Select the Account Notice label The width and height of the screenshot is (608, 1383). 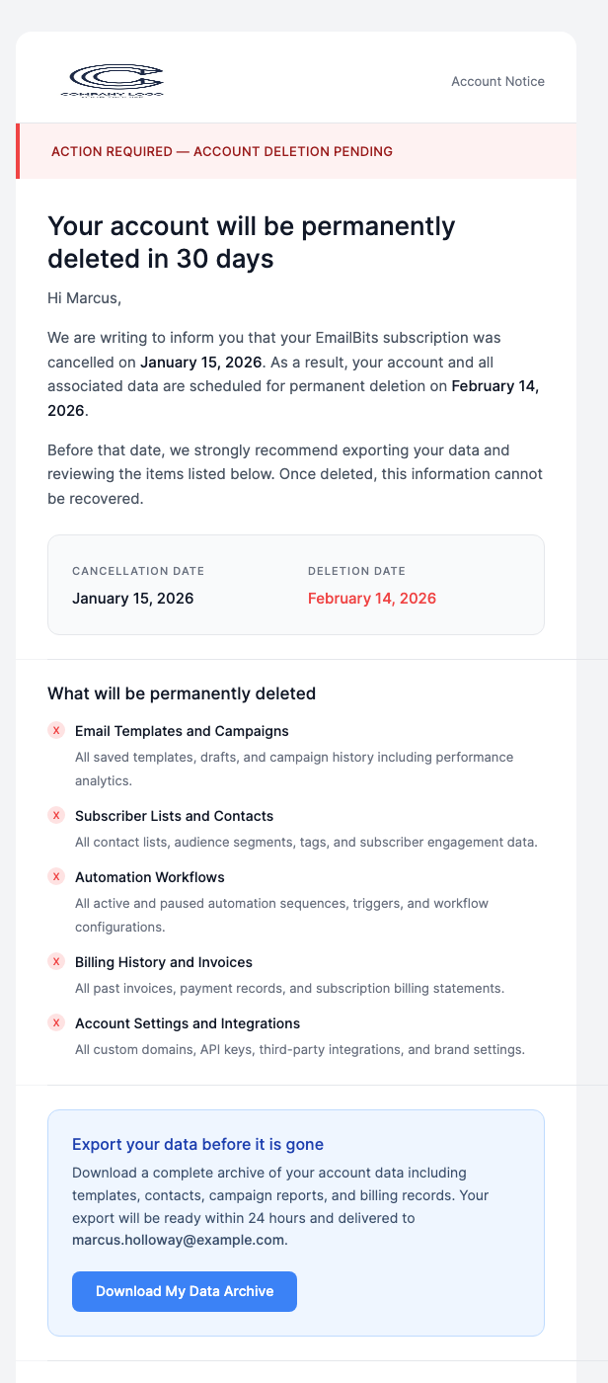coord(497,81)
